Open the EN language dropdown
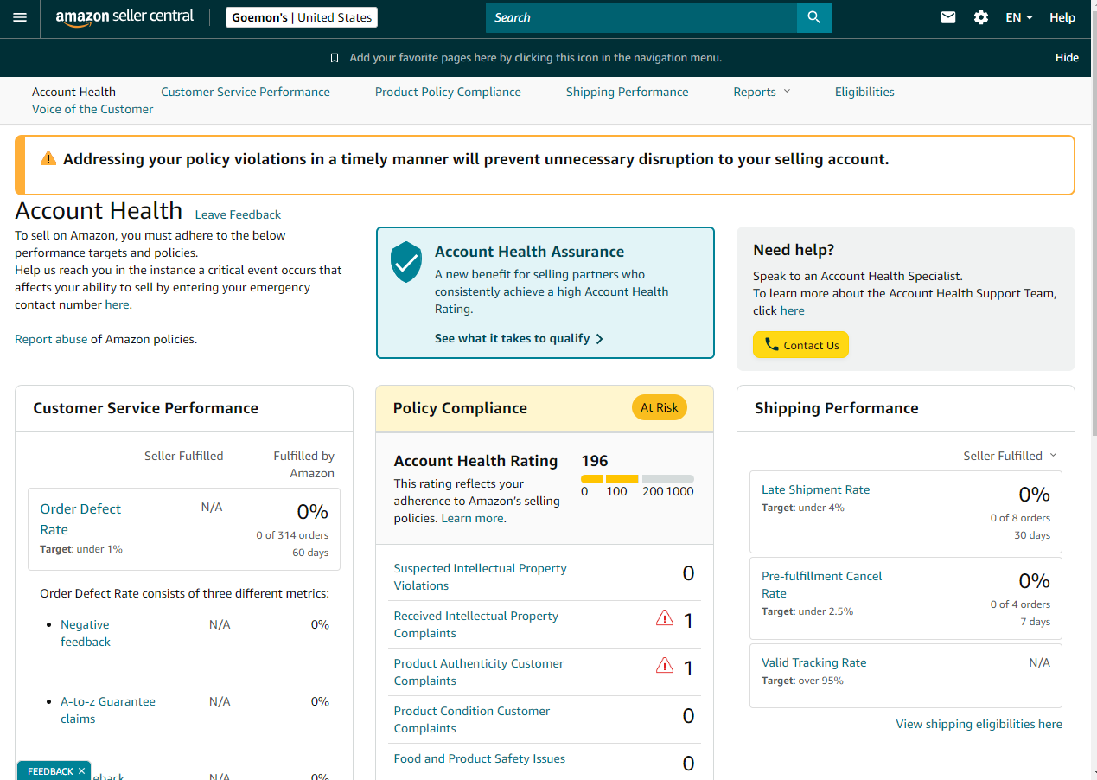 point(1019,17)
